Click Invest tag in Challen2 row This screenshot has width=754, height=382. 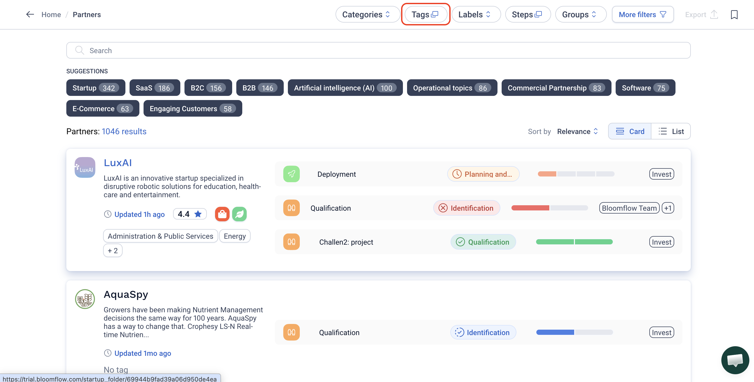(661, 242)
